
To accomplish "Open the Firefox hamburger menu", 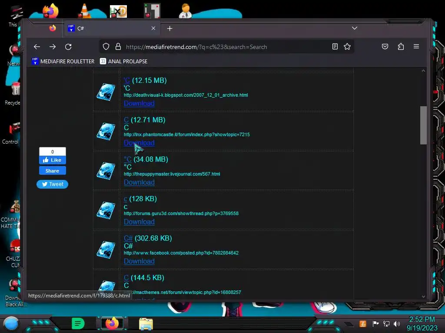I will tap(416, 46).
